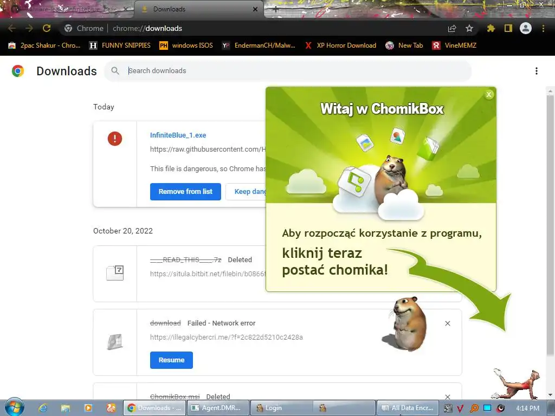Switch to the Login taskbar window
555x416 pixels.
pos(281,408)
